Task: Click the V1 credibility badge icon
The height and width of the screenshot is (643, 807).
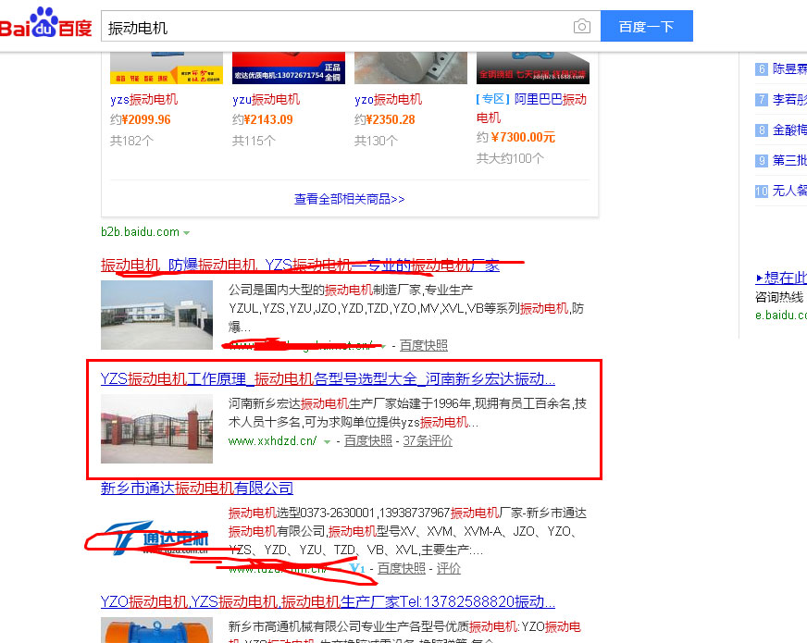Action: pos(360,568)
